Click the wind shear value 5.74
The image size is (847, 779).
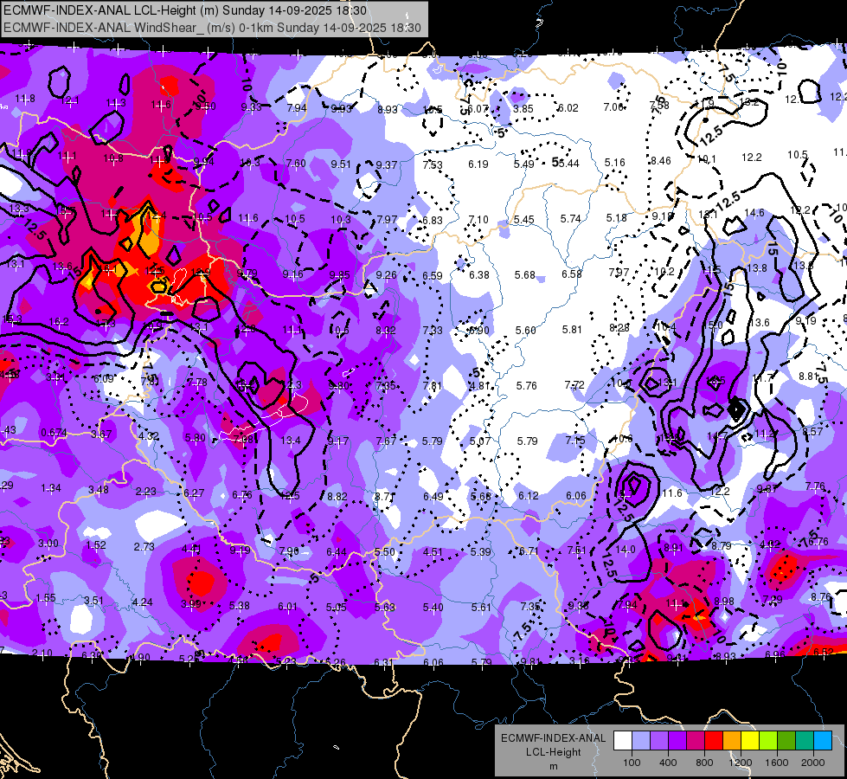tap(570, 218)
